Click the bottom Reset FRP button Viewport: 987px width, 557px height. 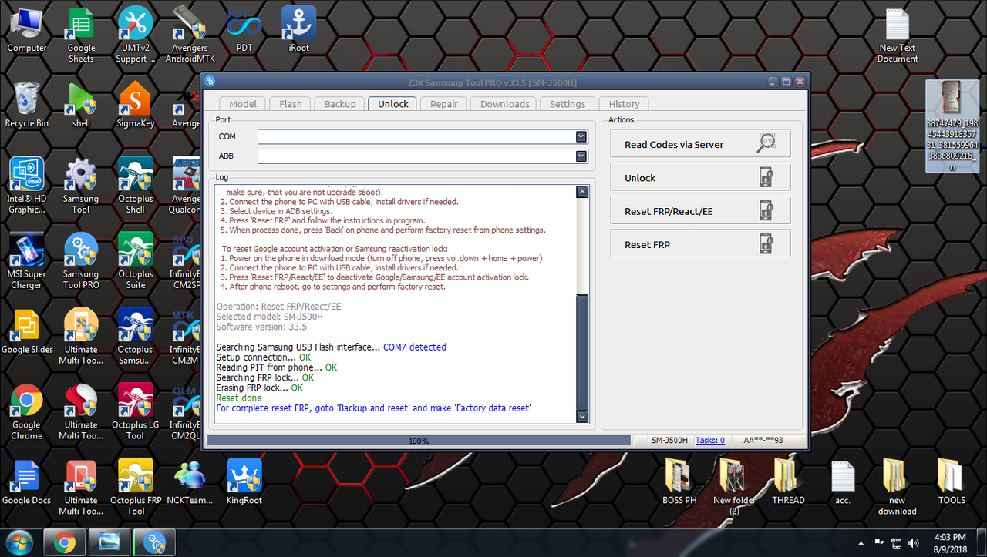click(x=700, y=244)
